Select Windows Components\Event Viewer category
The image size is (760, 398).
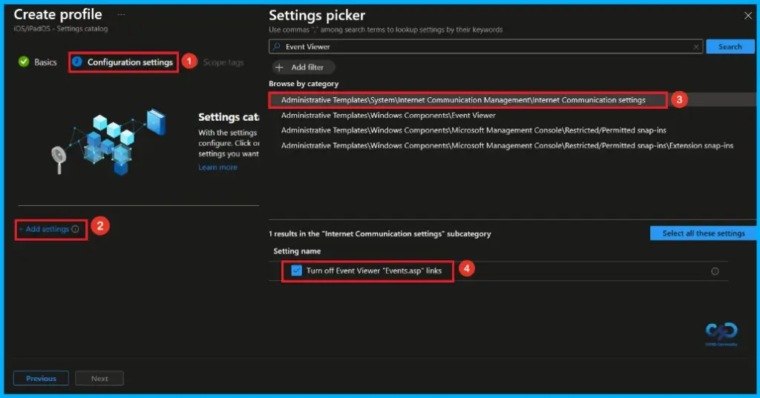click(x=388, y=115)
